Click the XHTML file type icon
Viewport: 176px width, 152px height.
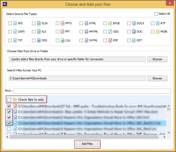pos(86,40)
